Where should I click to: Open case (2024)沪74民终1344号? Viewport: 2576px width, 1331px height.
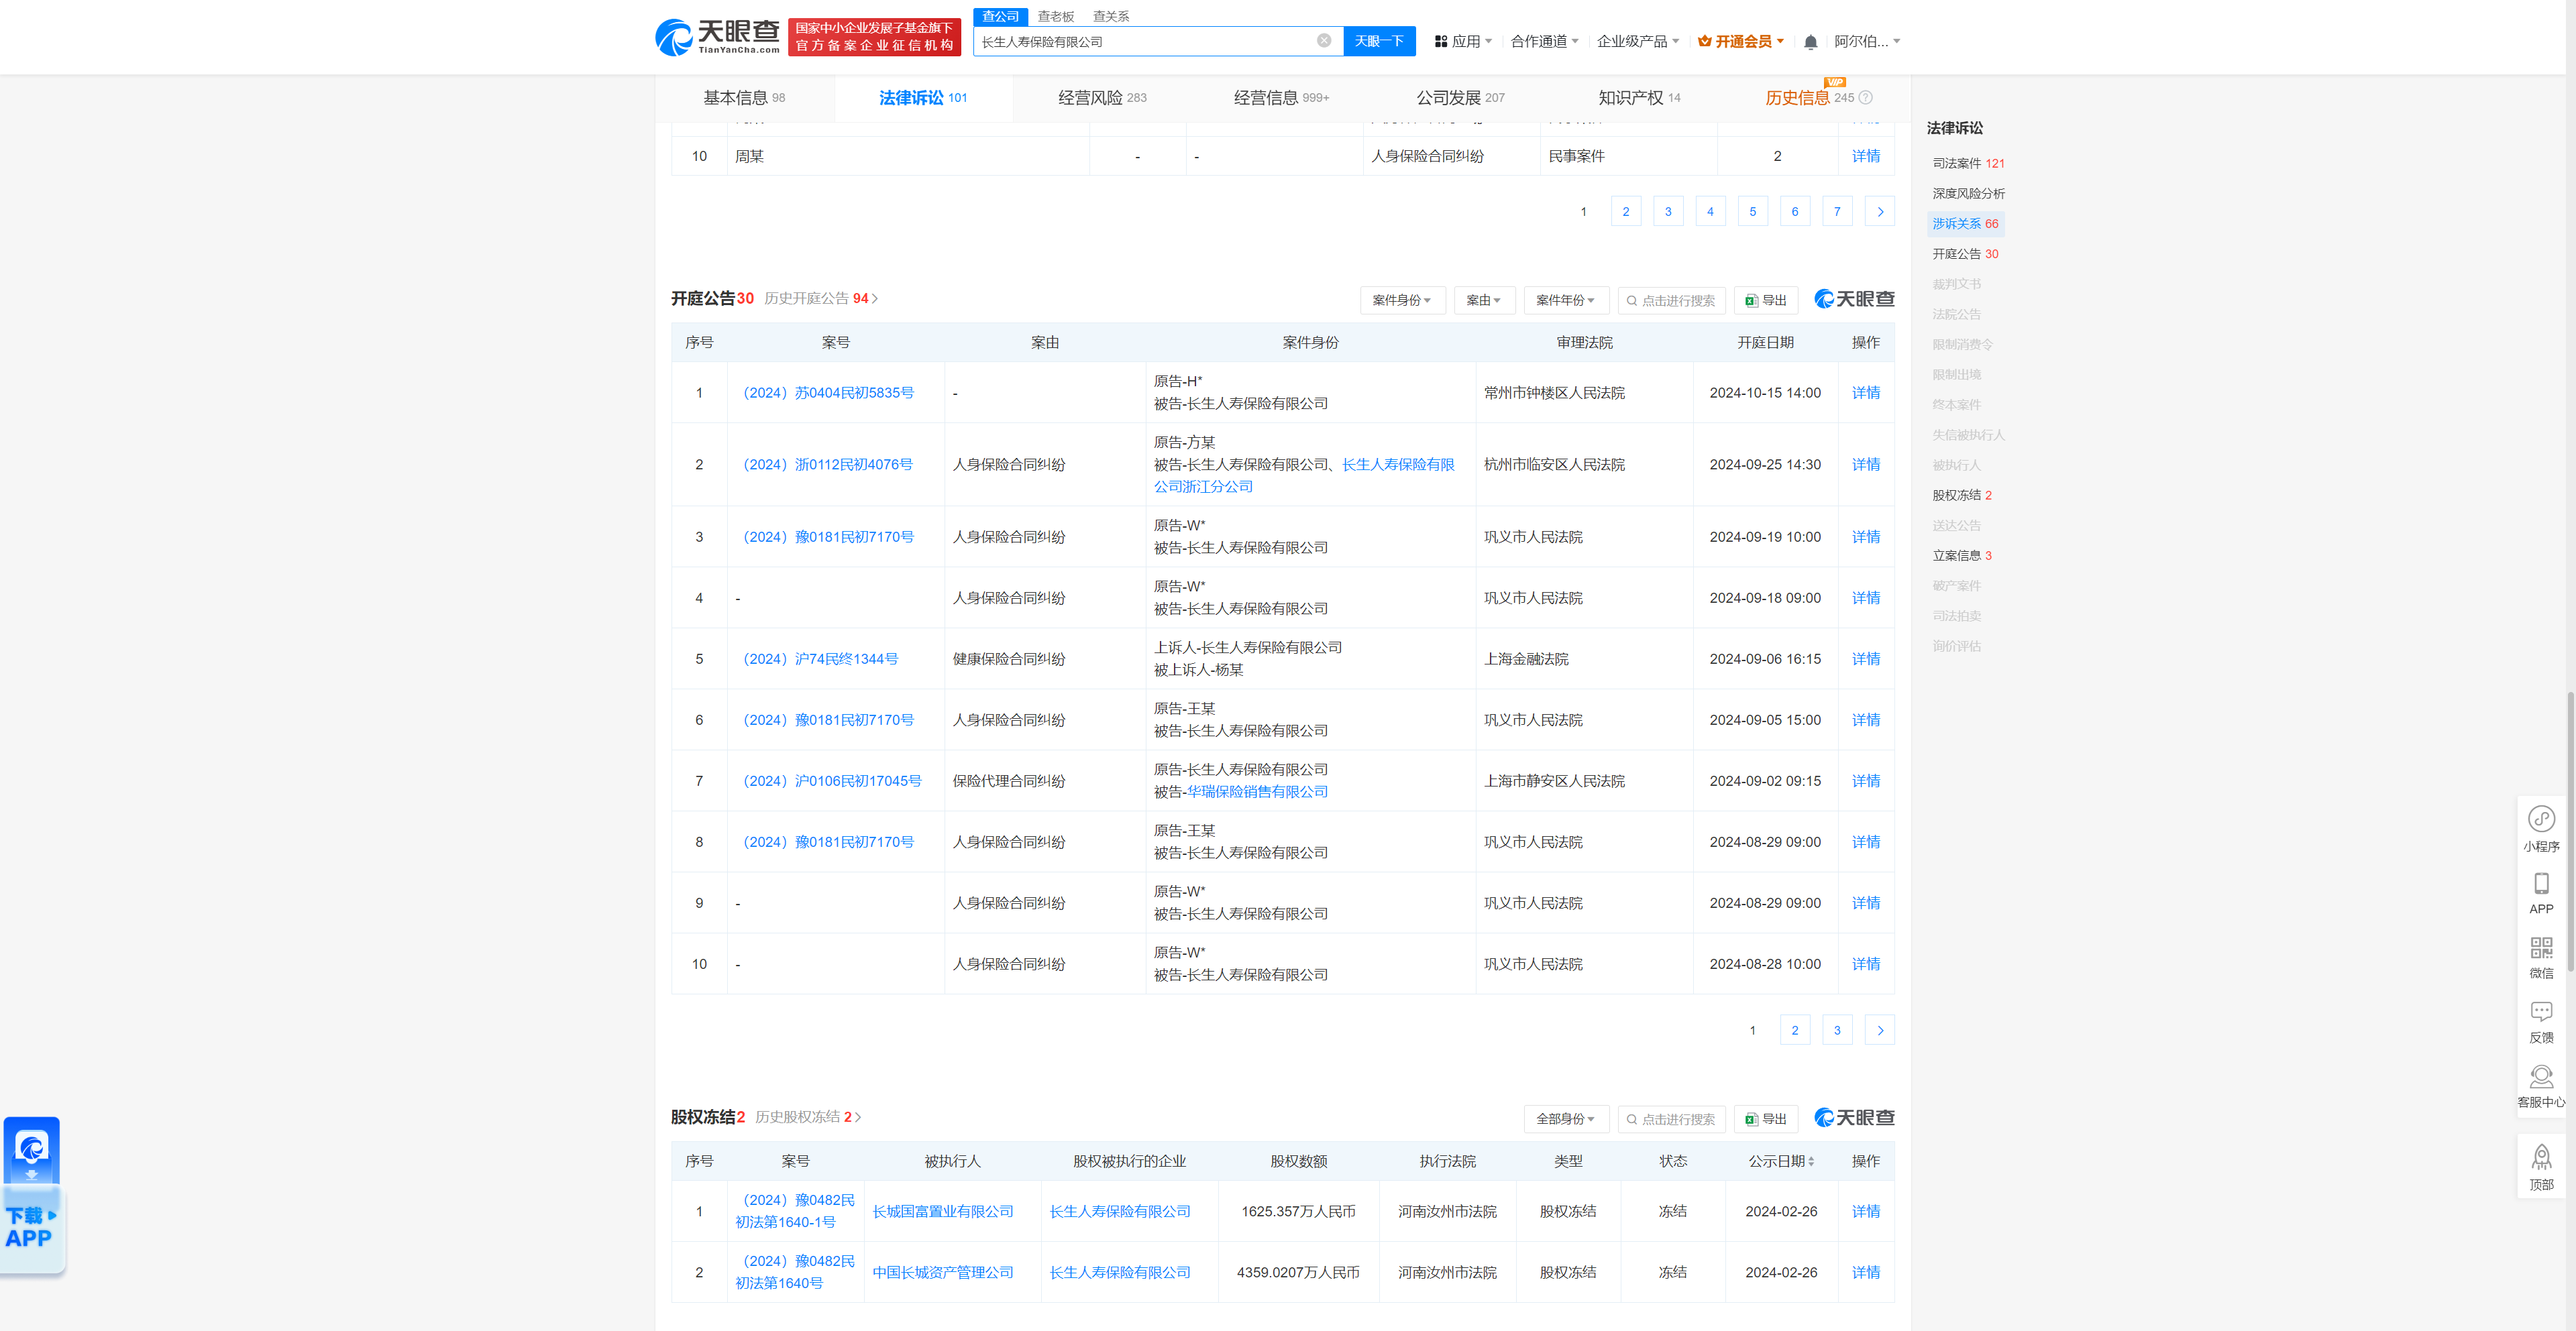(820, 658)
